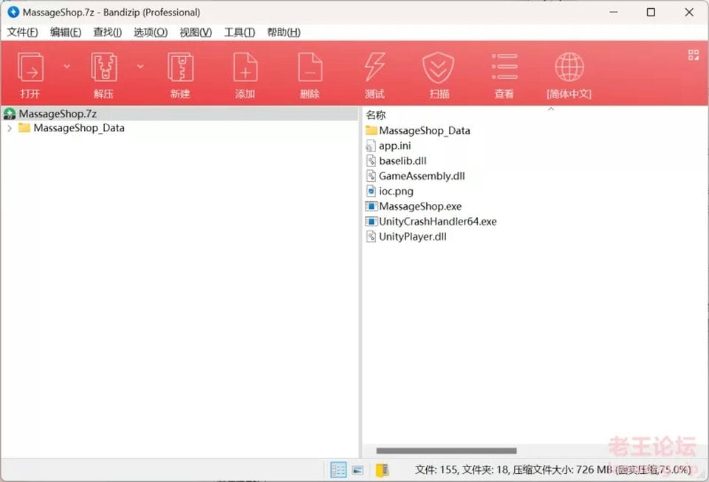Open the 工具(T) menu
Image resolution: width=709 pixels, height=482 pixels.
[x=239, y=32]
